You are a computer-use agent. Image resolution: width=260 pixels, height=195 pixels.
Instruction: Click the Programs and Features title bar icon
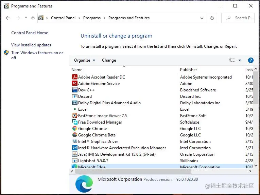[6, 6]
